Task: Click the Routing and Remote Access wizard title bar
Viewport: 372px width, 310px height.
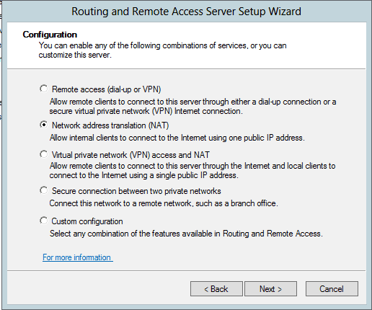Action: pos(186,12)
